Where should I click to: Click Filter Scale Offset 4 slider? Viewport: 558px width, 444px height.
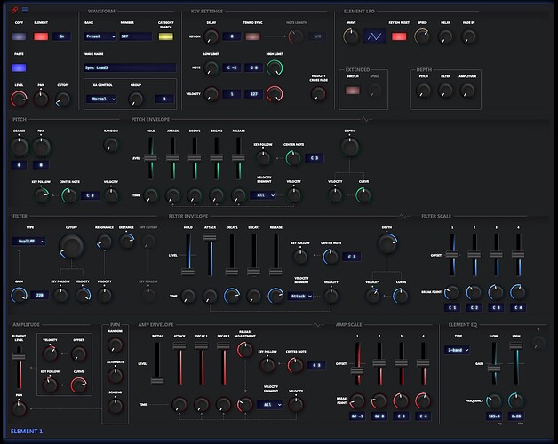point(518,254)
